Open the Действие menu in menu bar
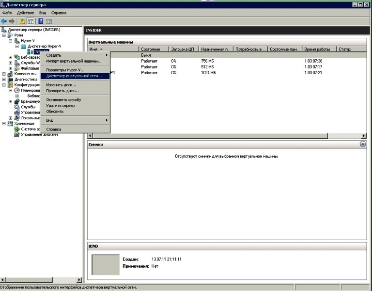Image resolution: width=372 pixels, height=291 pixels. (25, 12)
